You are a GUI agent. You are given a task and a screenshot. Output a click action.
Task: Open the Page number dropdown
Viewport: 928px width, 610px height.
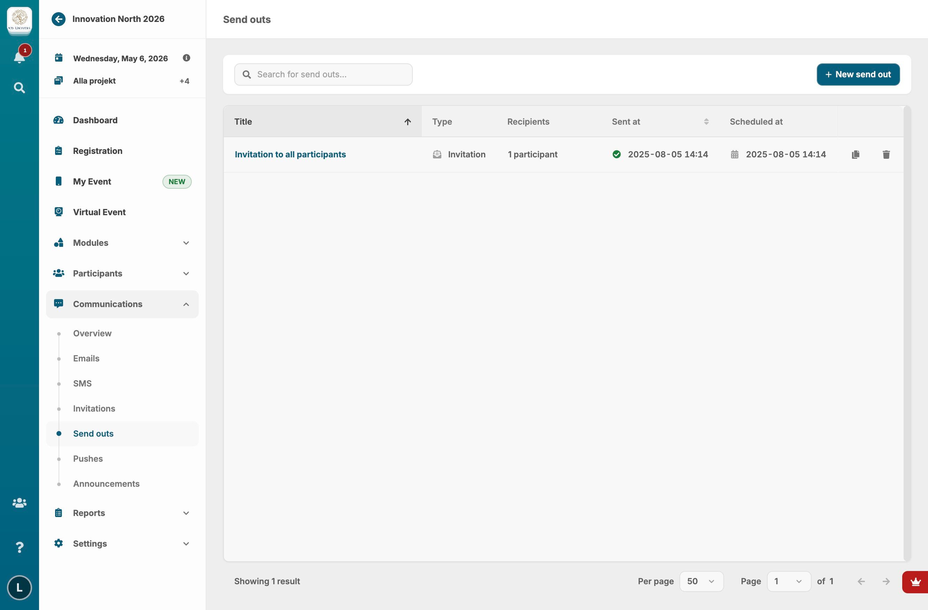[x=789, y=581]
